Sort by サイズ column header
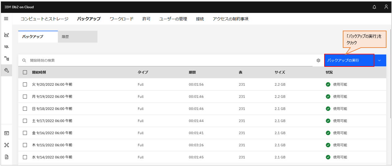This screenshot has width=392, height=166. pos(280,72)
